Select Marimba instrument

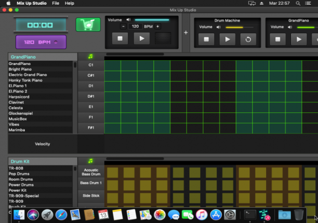(x=40, y=130)
